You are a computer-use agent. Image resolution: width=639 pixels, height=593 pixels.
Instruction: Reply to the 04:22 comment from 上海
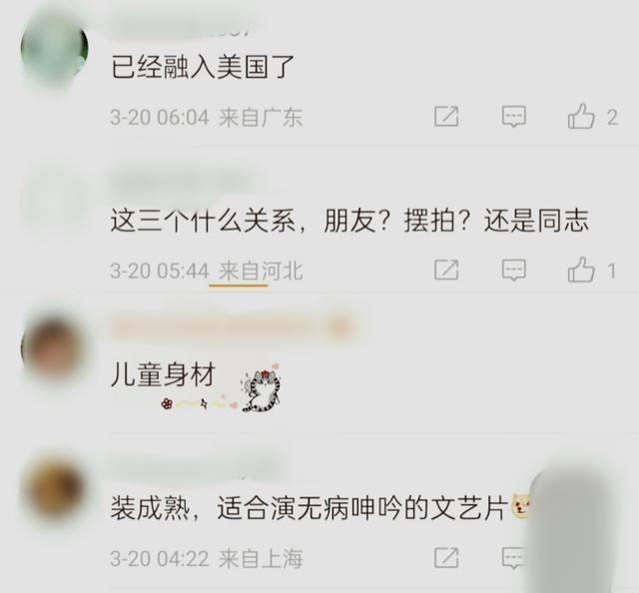(513, 557)
